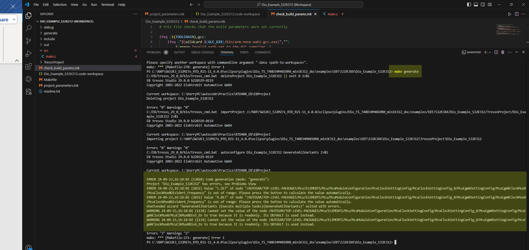Screen dimensions: 529x250
Task: Go forward using the navigation arrow
Action: (199, 5)
